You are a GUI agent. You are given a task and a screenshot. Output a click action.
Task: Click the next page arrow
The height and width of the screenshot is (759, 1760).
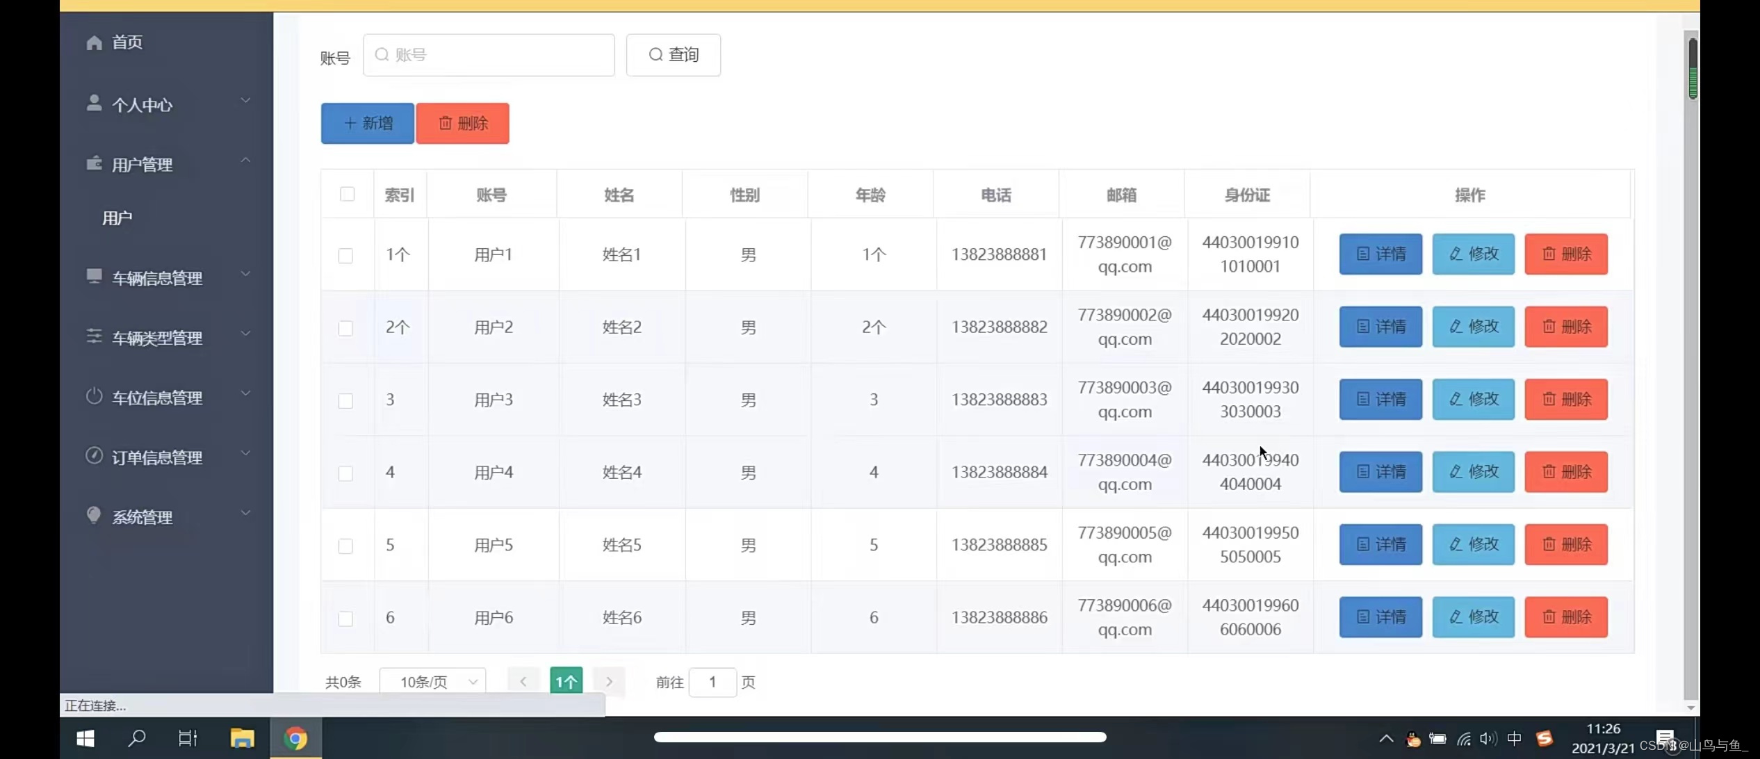609,682
